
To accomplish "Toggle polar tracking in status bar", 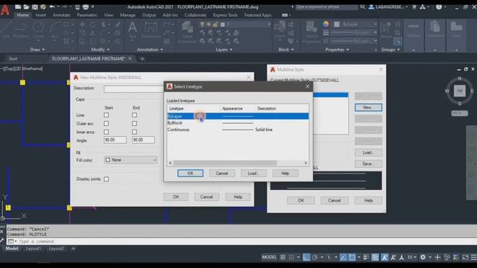I will pos(315,258).
